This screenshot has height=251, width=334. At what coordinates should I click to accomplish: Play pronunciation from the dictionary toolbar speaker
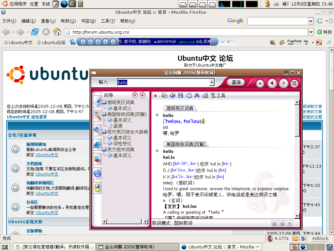point(172,95)
